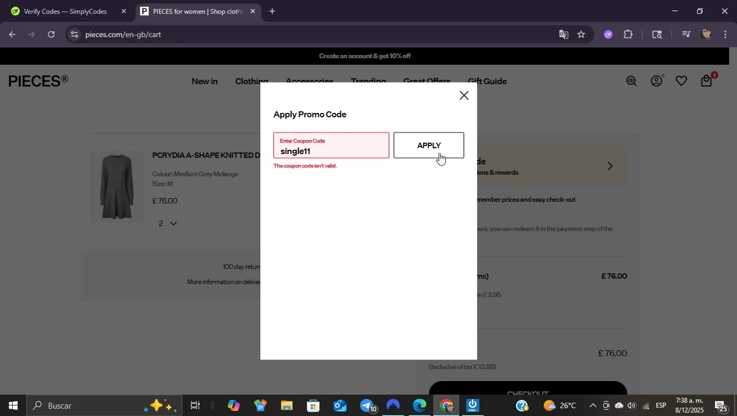Open Task View on taskbar

[x=195, y=406]
